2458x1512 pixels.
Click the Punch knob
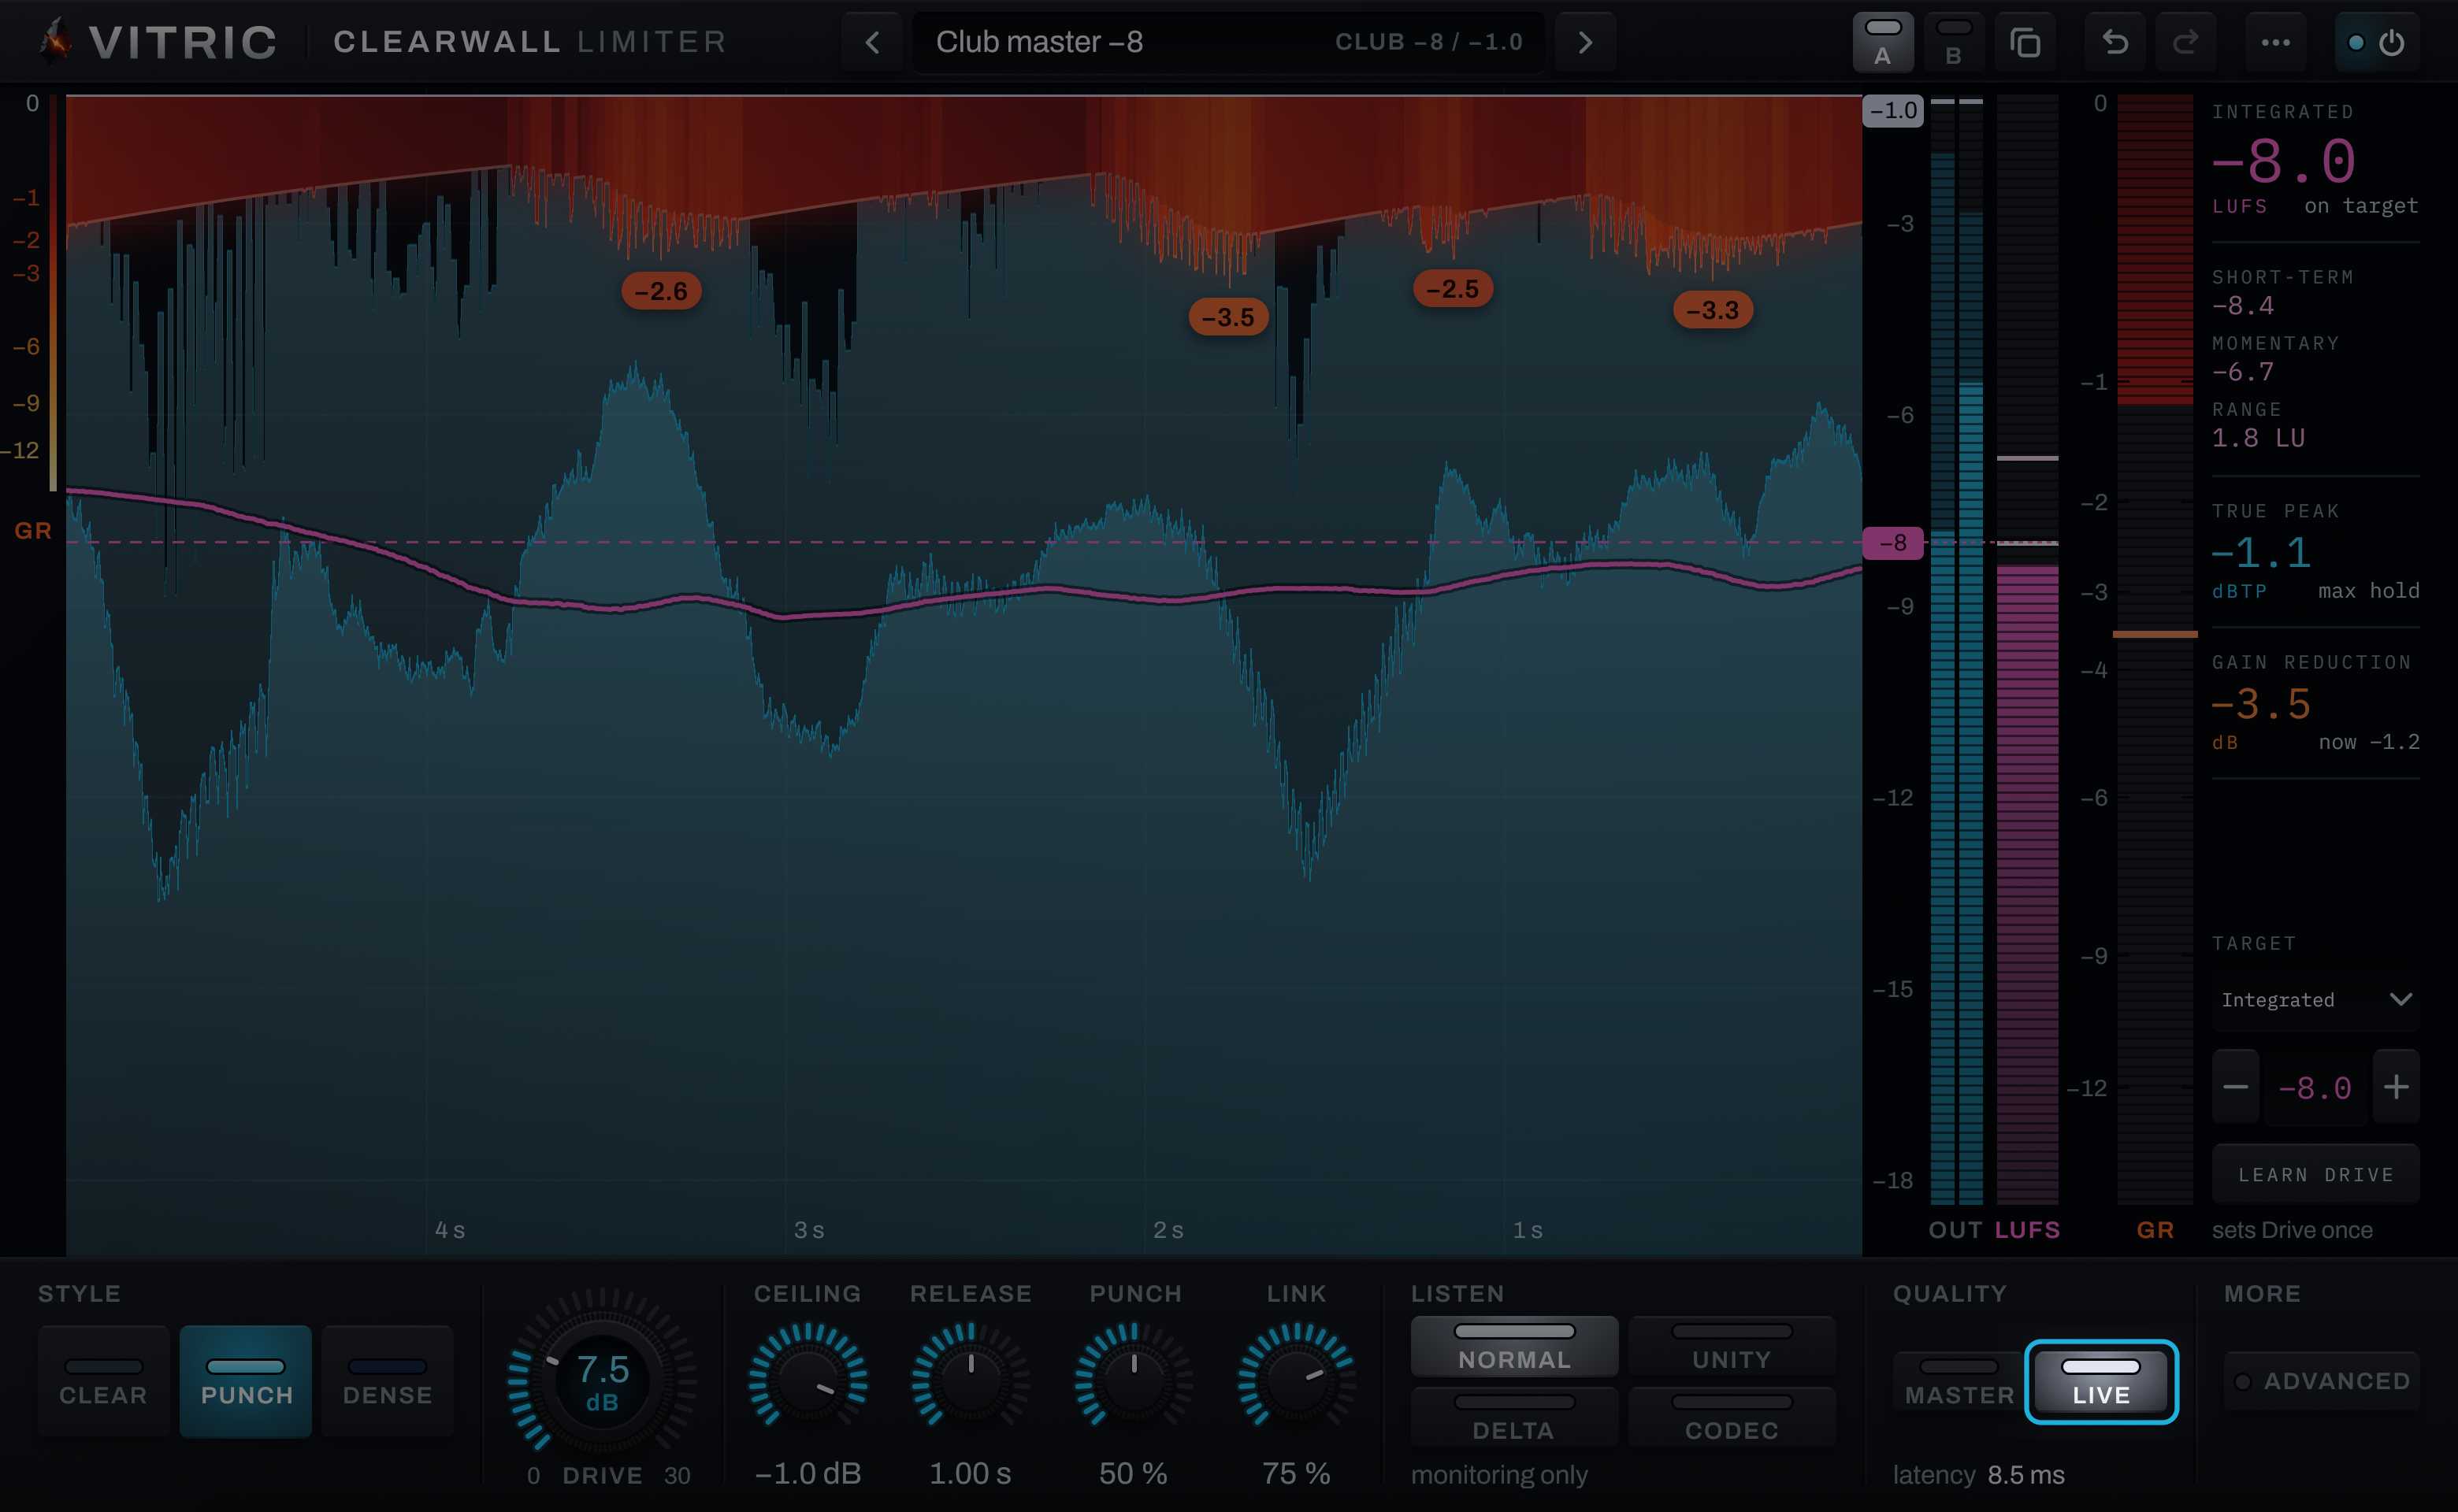[x=1134, y=1380]
